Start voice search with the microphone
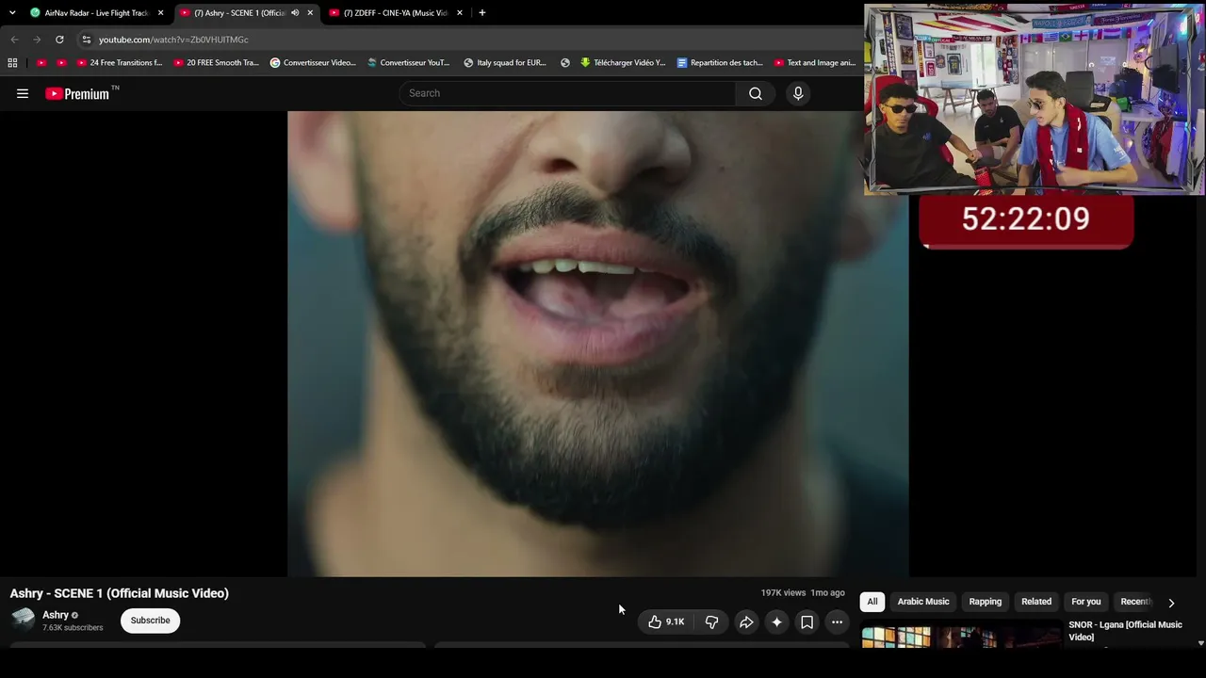Viewport: 1206px width, 678px height. coord(798,93)
